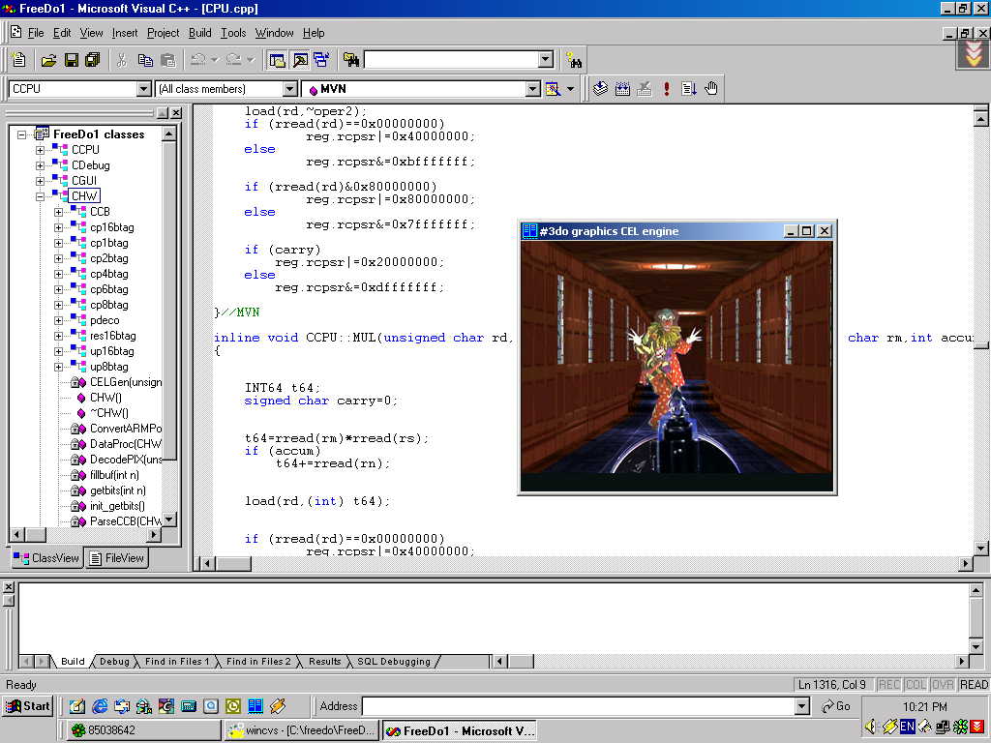Viewport: 991px width, 743px height.
Task: Click the class tree vertical scrollbar
Action: (168, 327)
